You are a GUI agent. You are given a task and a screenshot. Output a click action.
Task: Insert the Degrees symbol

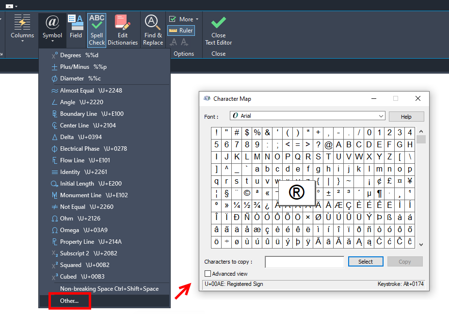coord(105,55)
